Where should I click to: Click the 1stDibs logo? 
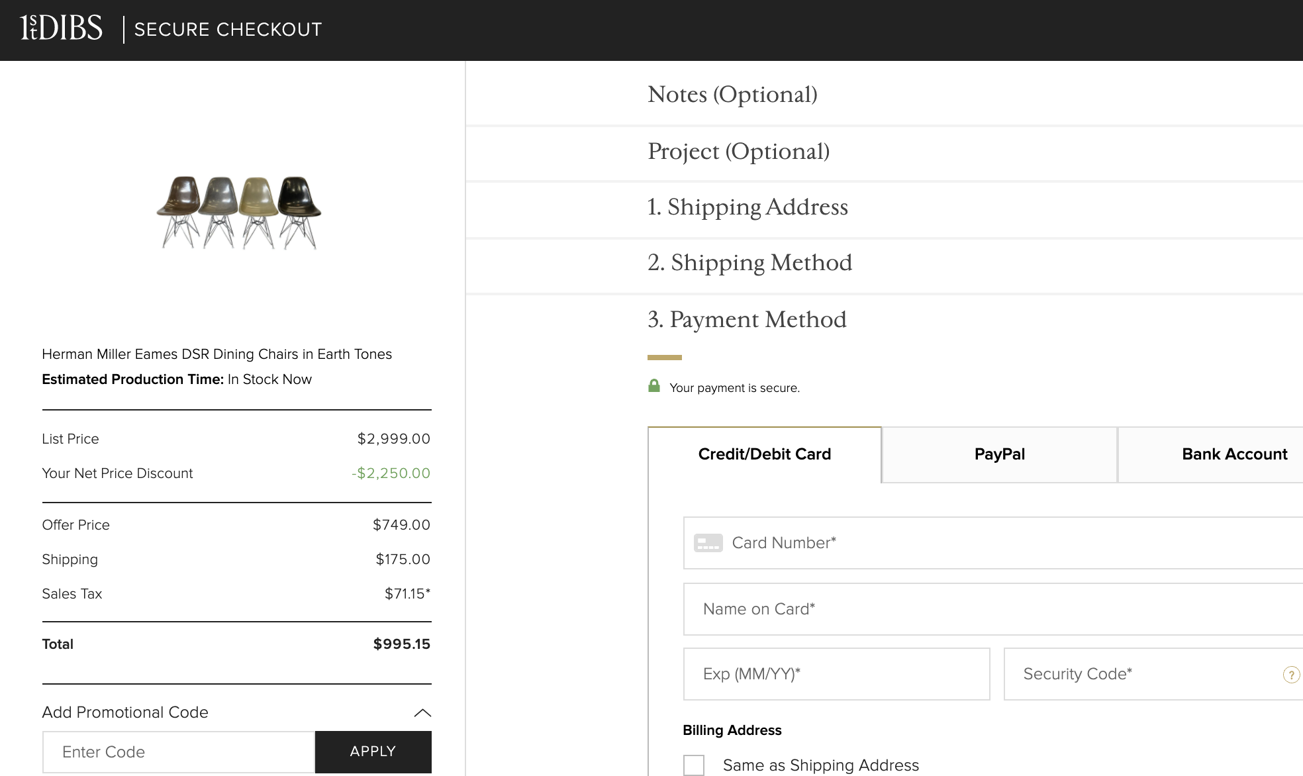(x=62, y=28)
